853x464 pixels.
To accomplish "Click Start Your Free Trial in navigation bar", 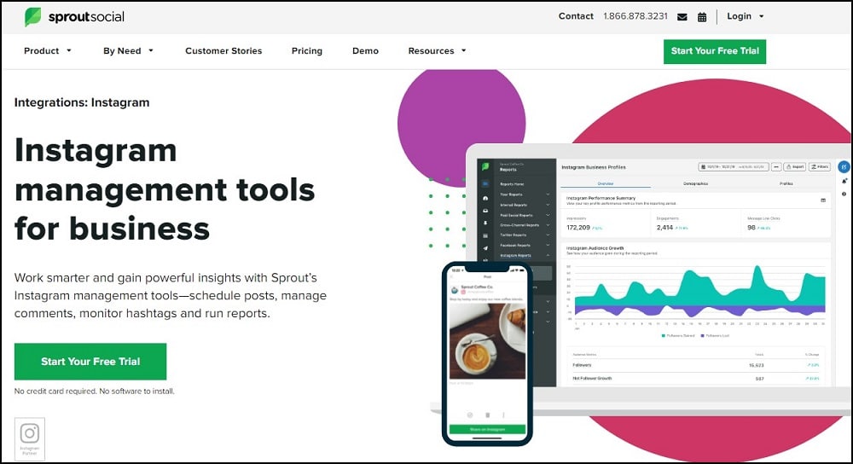I will (715, 51).
